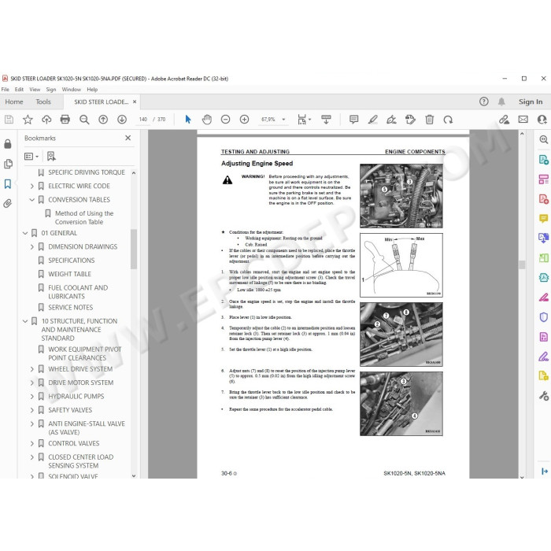The image size is (551, 551).
Task: Click the stamp tool icon
Action: (x=410, y=120)
